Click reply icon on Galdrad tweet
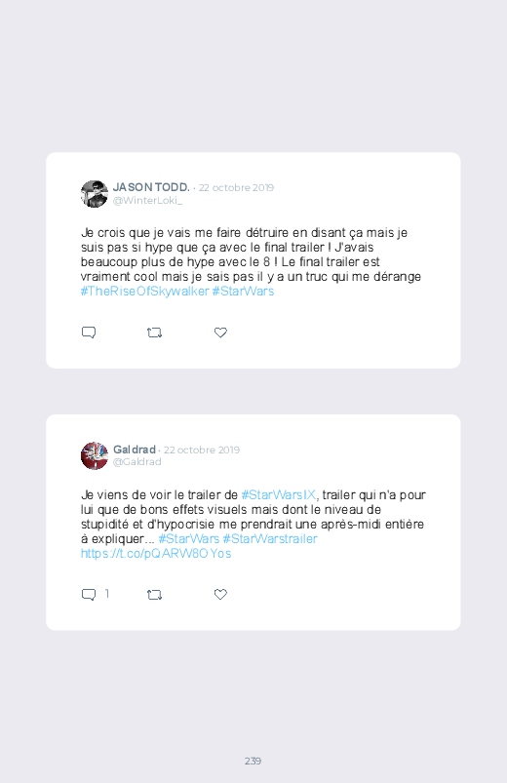This screenshot has height=783, width=507. (89, 594)
